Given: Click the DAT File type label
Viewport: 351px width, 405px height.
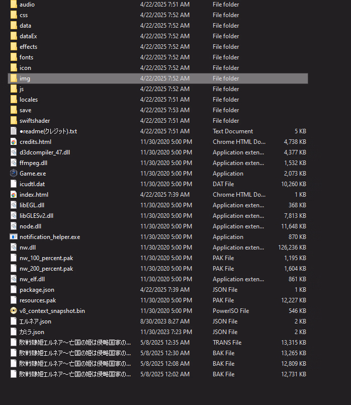Looking at the screenshot, I should click(x=223, y=184).
